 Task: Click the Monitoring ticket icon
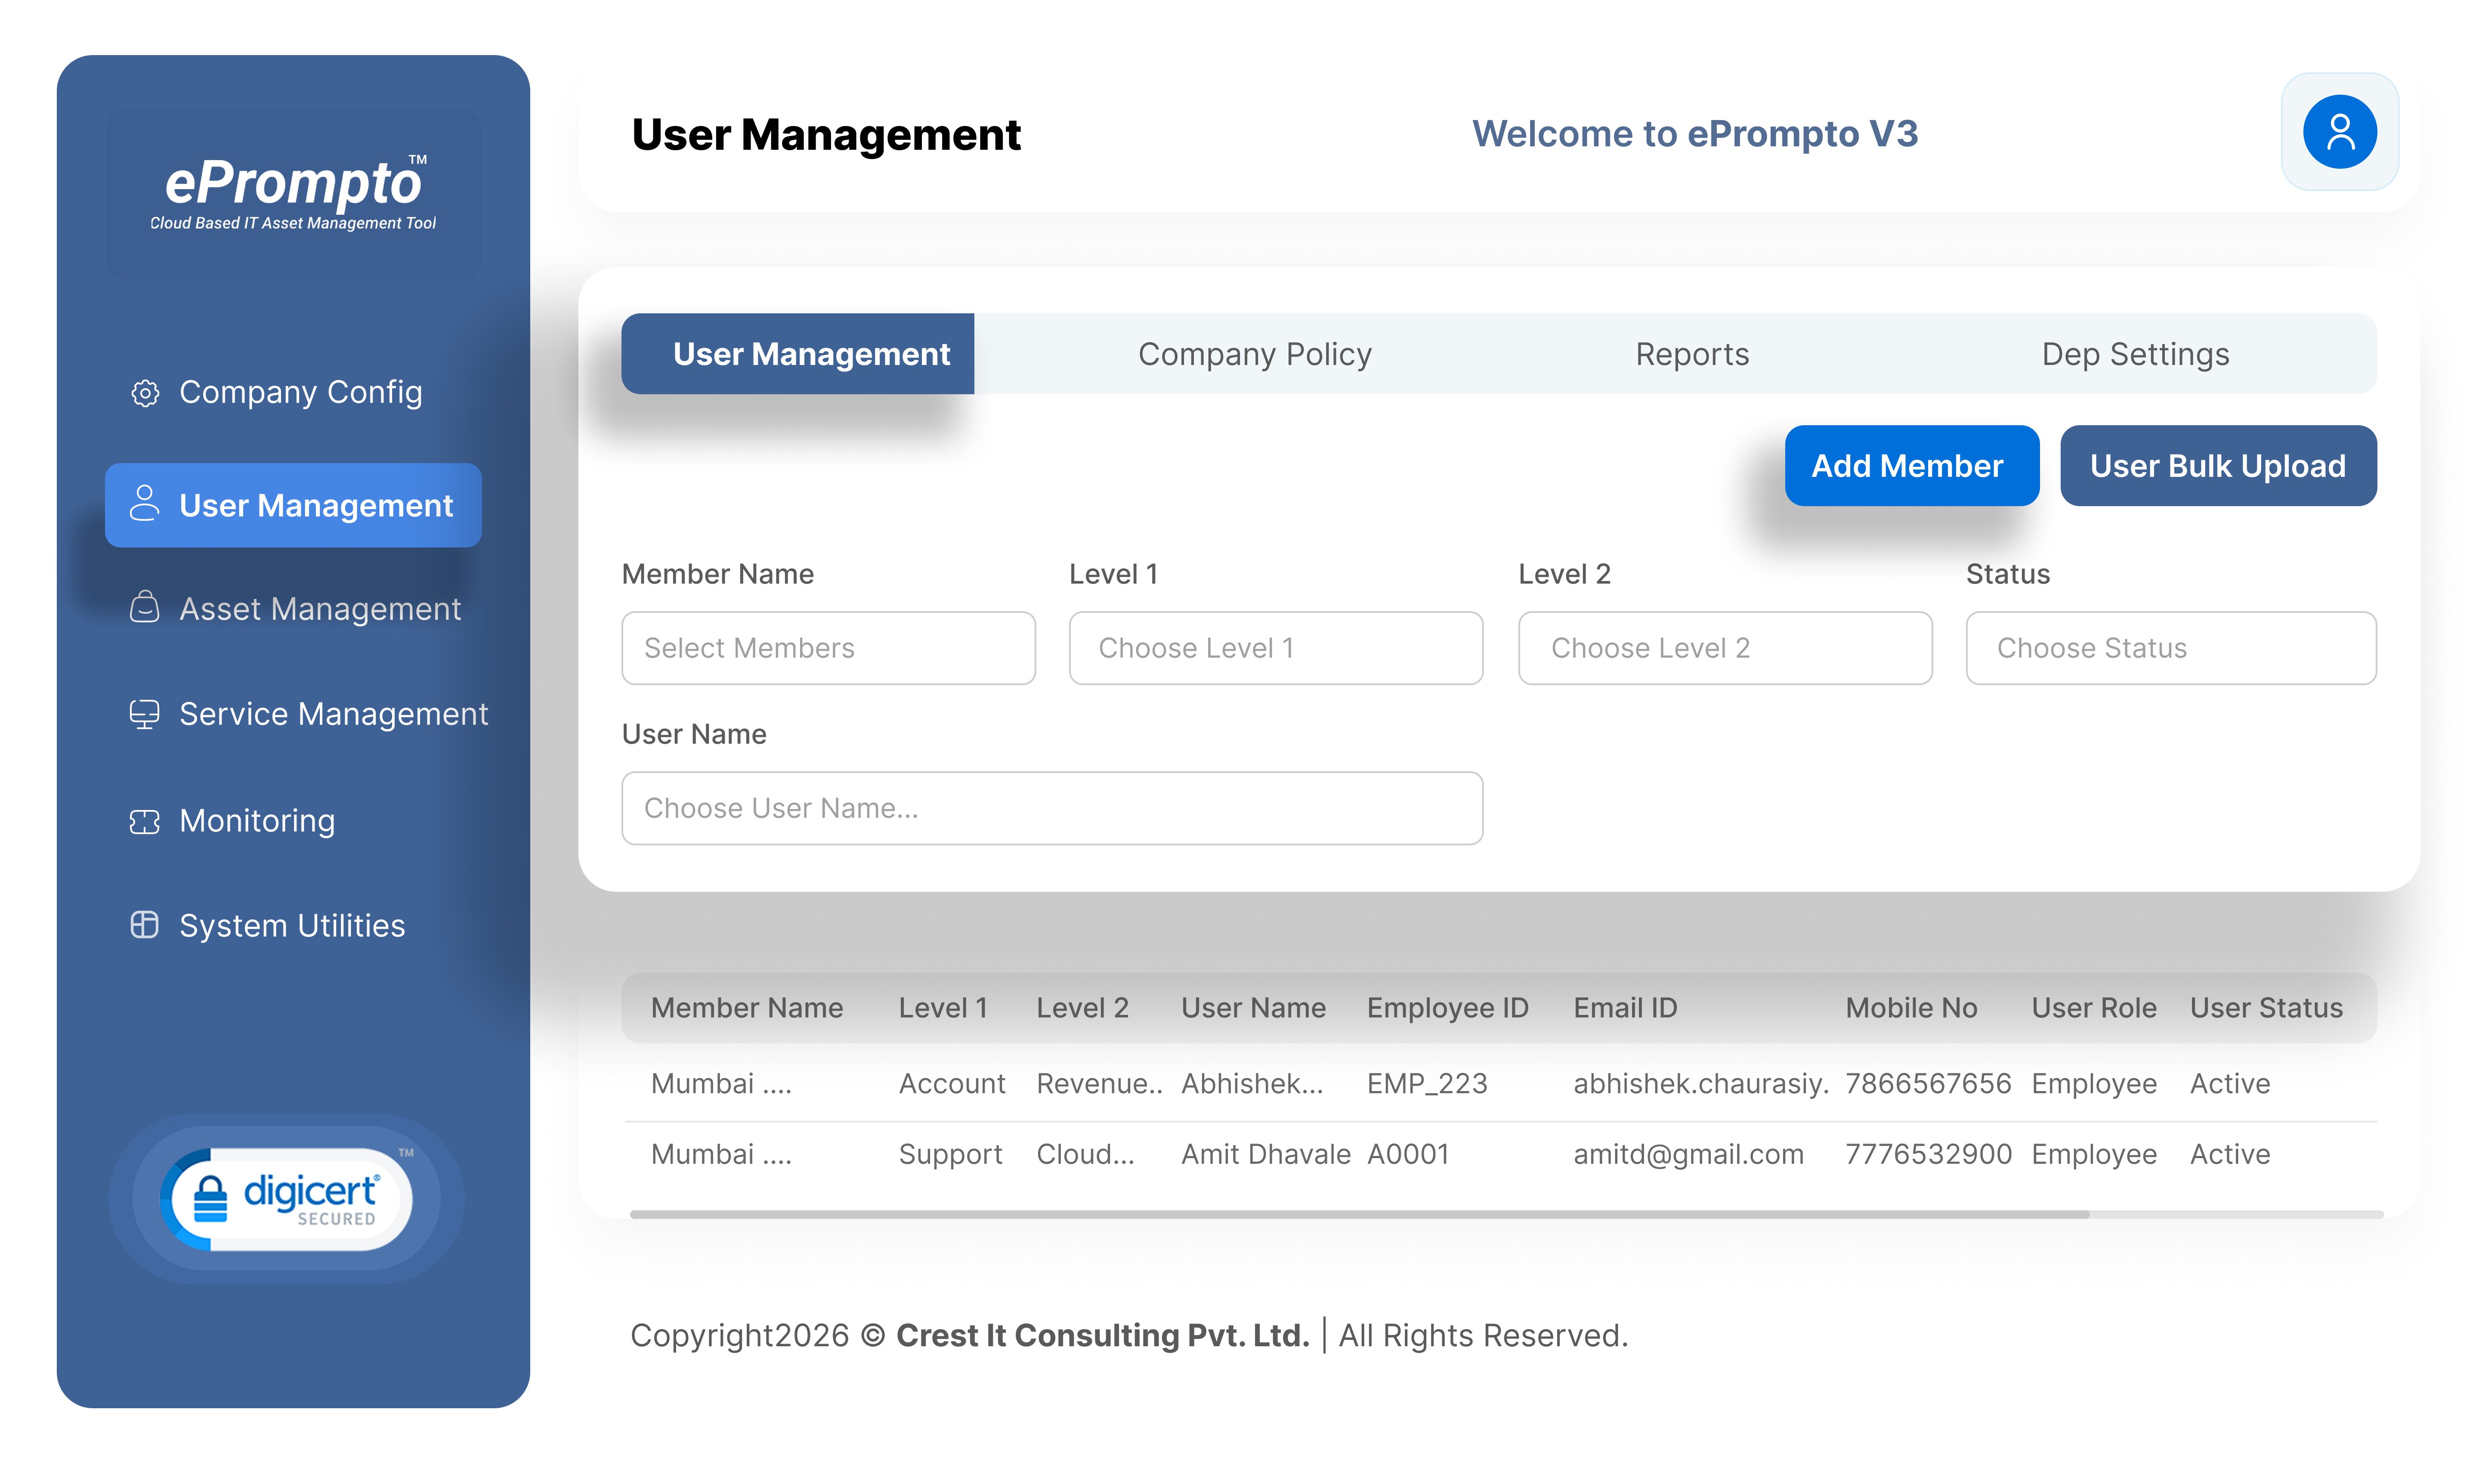pyautogui.click(x=145, y=821)
